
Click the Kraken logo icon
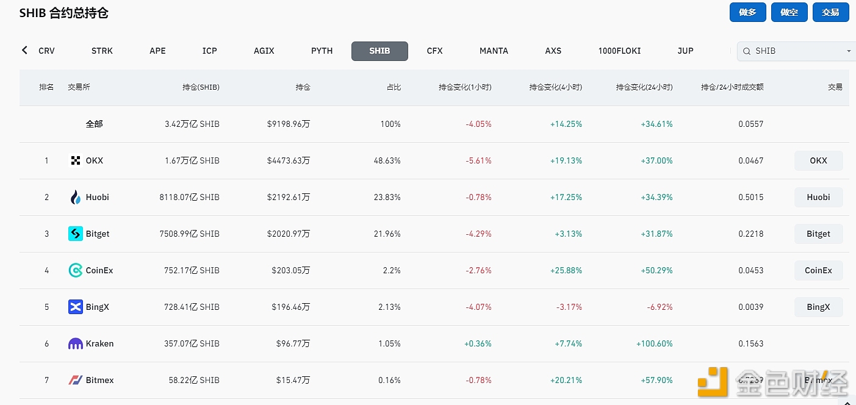tap(76, 344)
